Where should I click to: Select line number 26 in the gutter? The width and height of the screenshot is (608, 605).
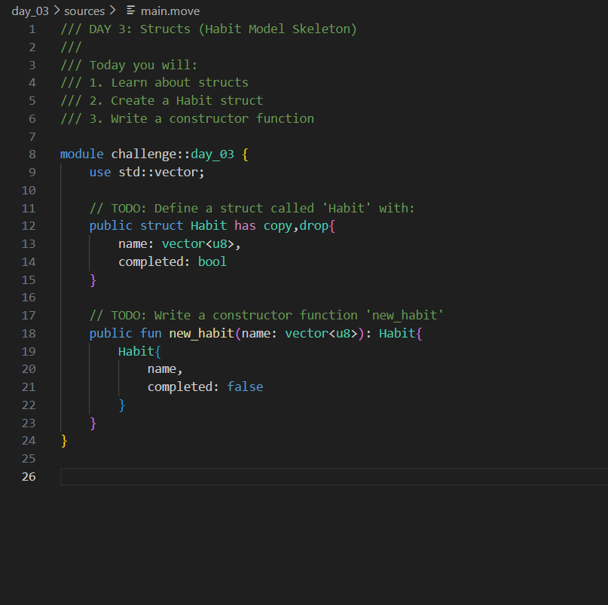[29, 476]
